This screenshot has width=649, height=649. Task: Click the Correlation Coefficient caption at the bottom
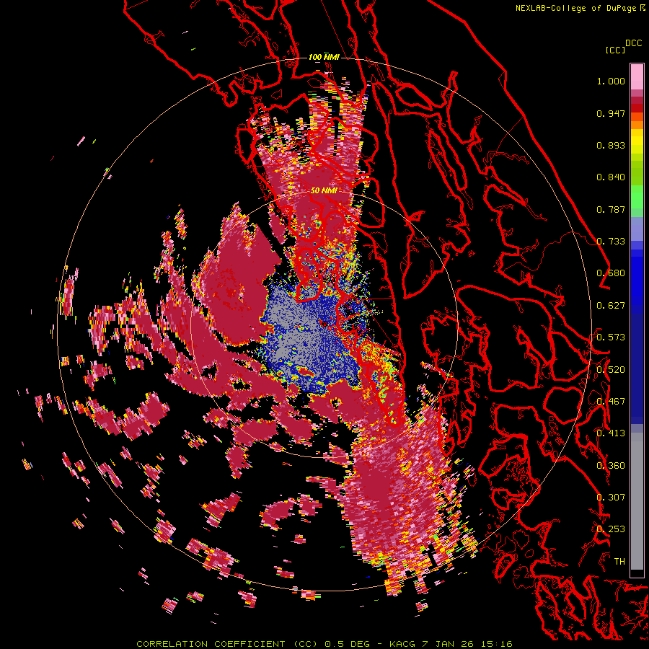324,644
